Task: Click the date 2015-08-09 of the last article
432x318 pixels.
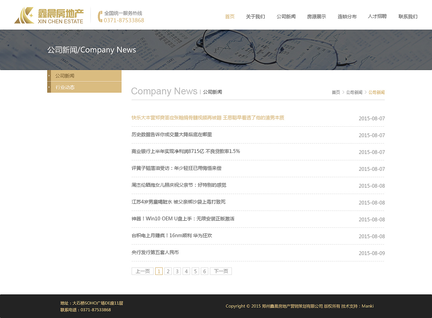Action: [x=372, y=253]
